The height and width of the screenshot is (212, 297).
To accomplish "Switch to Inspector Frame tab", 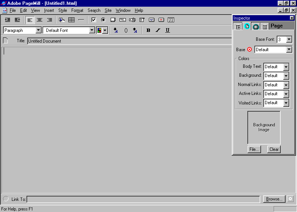I will (x=238, y=27).
